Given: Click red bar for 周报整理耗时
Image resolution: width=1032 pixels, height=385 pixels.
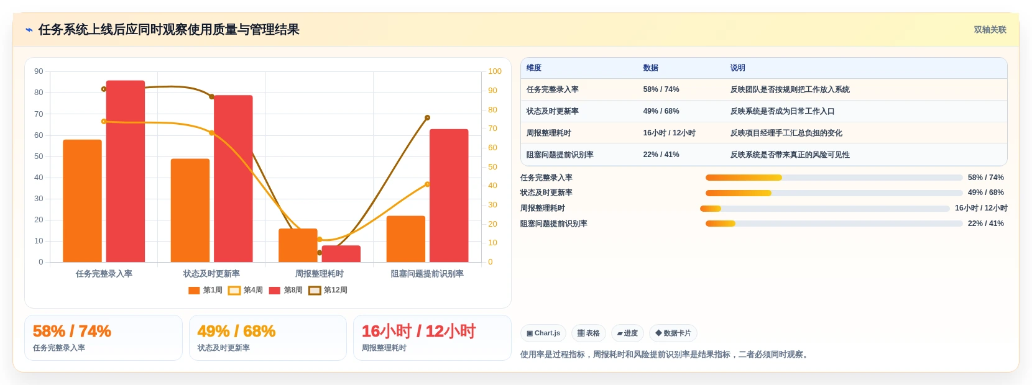Looking at the screenshot, I should point(341,254).
